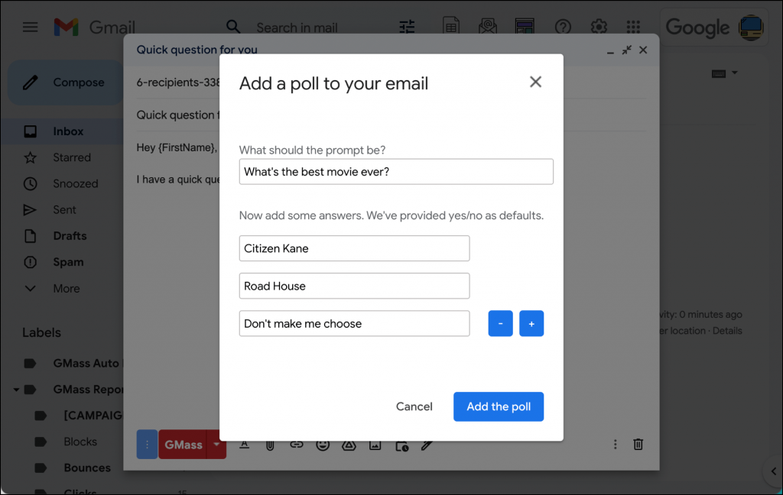
Task: Open the Google apps grid
Action: click(x=634, y=27)
